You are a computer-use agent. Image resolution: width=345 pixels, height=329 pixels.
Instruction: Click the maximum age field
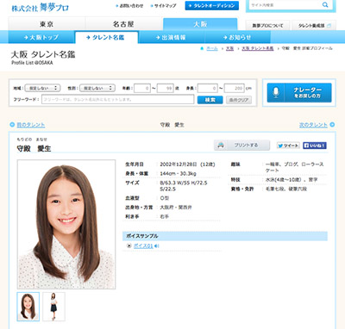166,88
